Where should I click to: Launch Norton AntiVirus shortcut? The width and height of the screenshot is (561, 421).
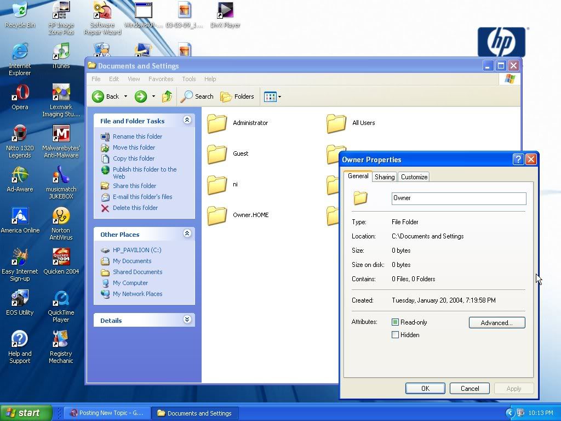pyautogui.click(x=61, y=224)
